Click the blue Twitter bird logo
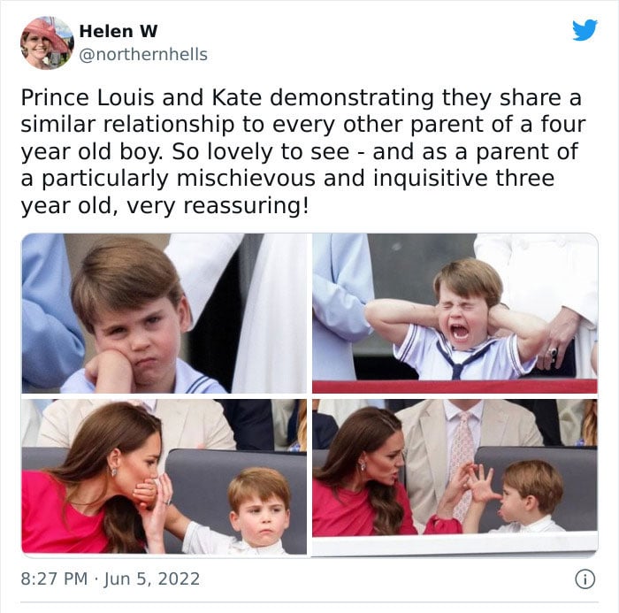The height and width of the screenshot is (613, 619). 585,30
